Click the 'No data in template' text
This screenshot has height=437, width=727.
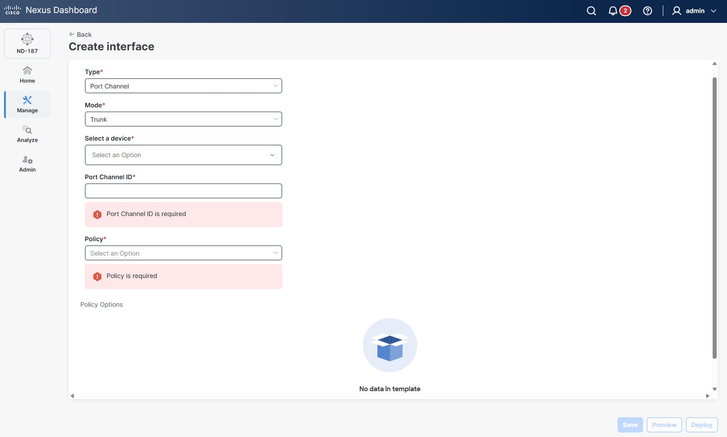coord(390,389)
